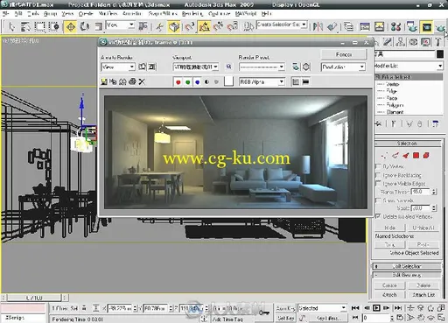Clear the rendered frame with X icon
448x323 pixels.
tap(142, 81)
